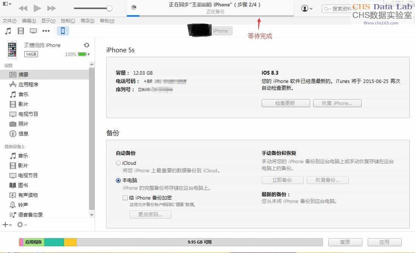The image size is (415, 253).
Task: Enable 给 iPhone 备份加密 checkbox
Action: [125, 198]
